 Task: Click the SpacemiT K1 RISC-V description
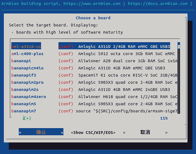point(128,75)
